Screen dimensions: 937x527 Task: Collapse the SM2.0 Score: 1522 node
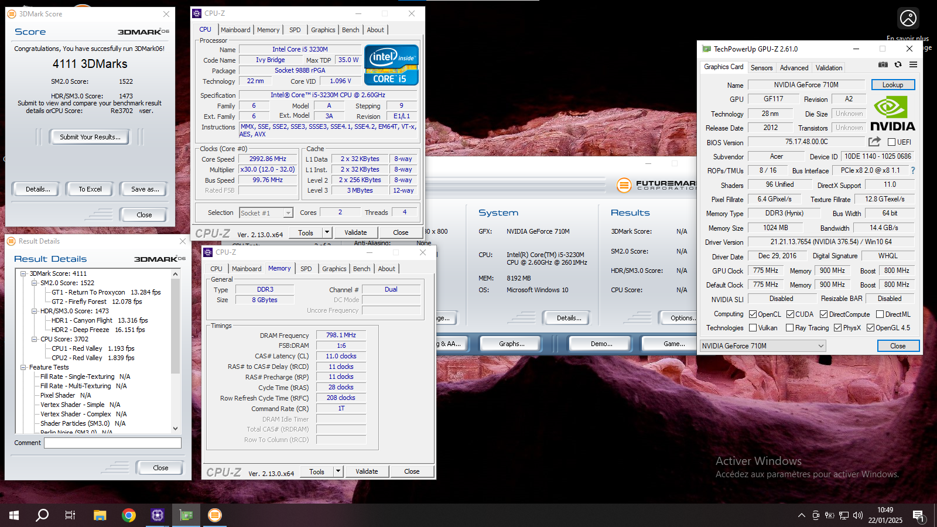pos(35,283)
